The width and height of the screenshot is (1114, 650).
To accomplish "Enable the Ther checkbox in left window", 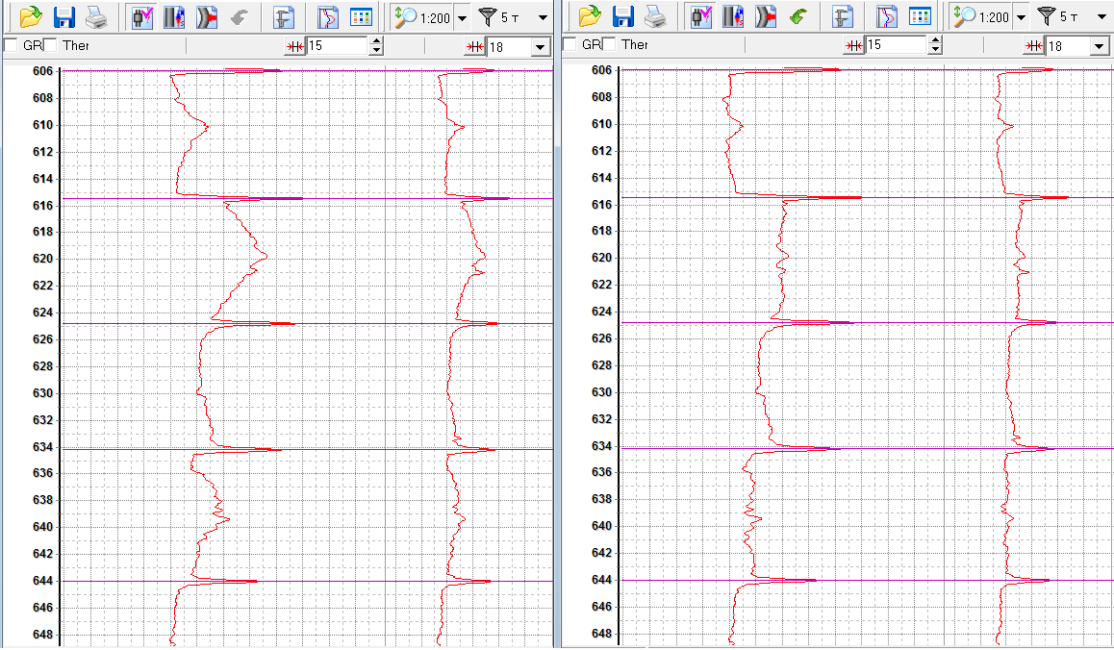I will [x=50, y=45].
